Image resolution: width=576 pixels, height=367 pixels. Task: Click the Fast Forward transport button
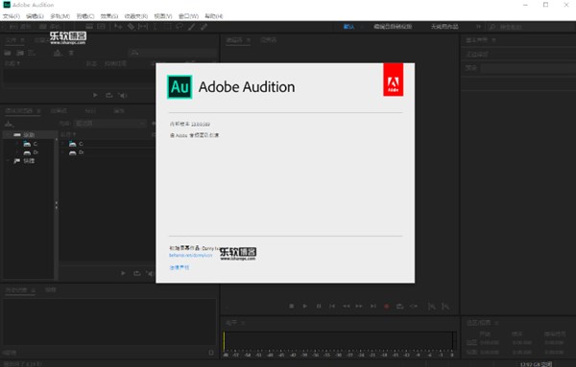click(359, 306)
